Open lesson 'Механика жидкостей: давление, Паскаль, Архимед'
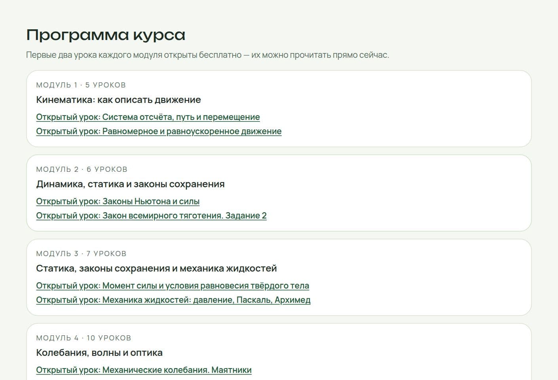 173,300
